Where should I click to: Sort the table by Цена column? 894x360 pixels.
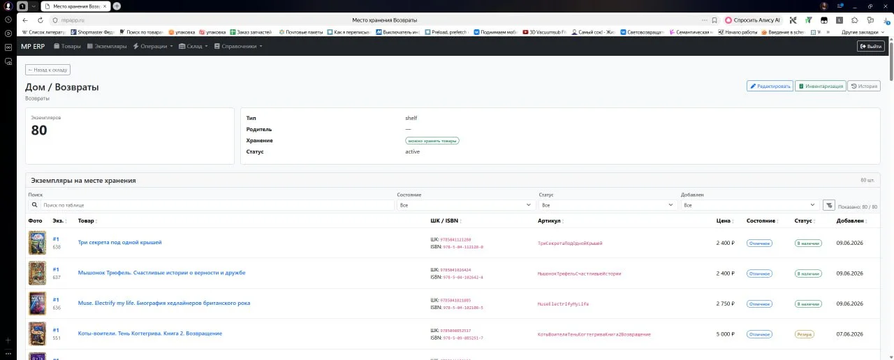click(x=725, y=220)
